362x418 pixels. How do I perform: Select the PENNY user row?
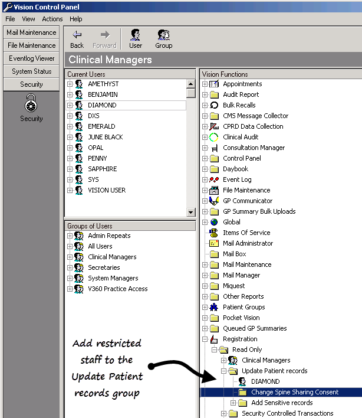97,158
